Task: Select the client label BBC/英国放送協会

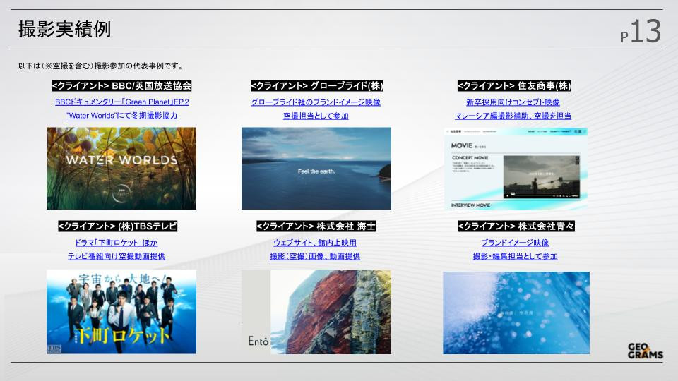Action: pos(121,85)
